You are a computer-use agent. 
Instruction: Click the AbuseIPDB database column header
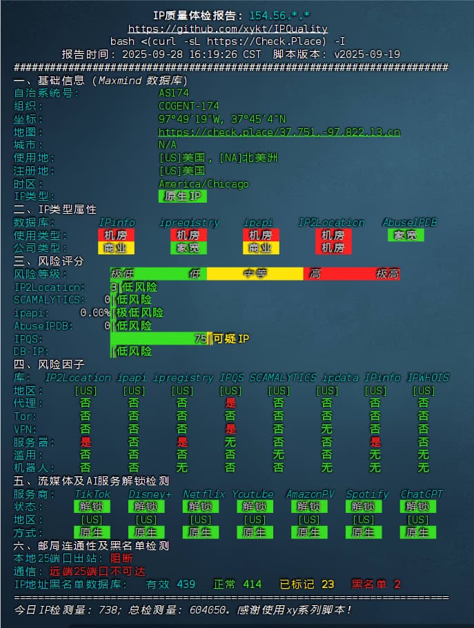pyautogui.click(x=409, y=223)
